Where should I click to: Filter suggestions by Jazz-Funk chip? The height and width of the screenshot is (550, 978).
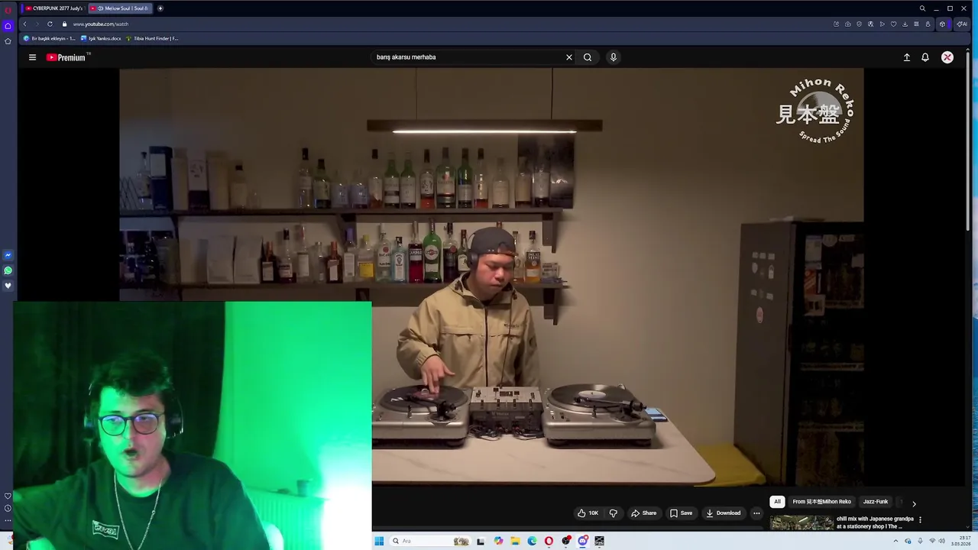pyautogui.click(x=876, y=502)
